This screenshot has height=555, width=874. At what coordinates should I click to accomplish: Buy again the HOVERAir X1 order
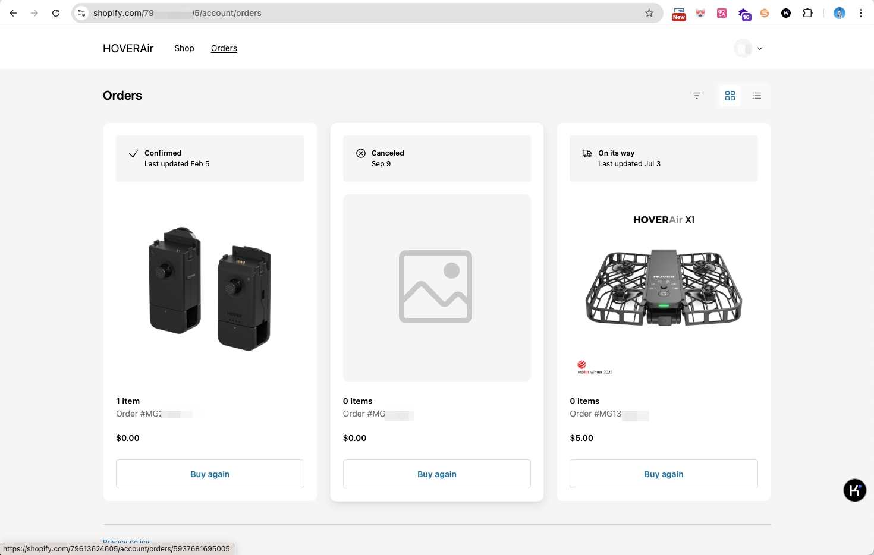664,474
